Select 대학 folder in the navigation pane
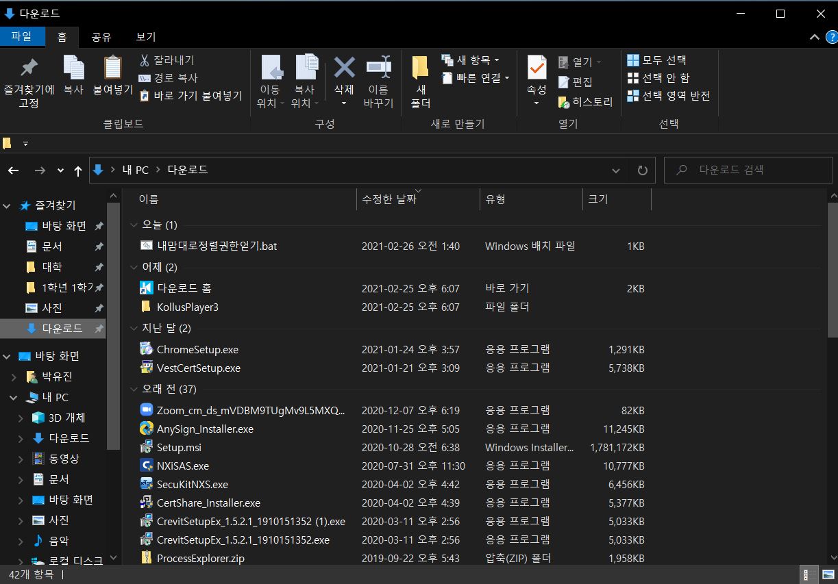 pos(52,266)
